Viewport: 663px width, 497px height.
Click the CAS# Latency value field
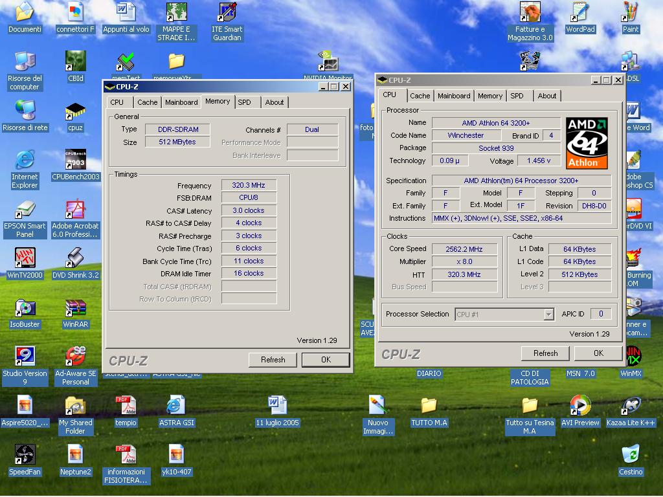click(x=249, y=210)
